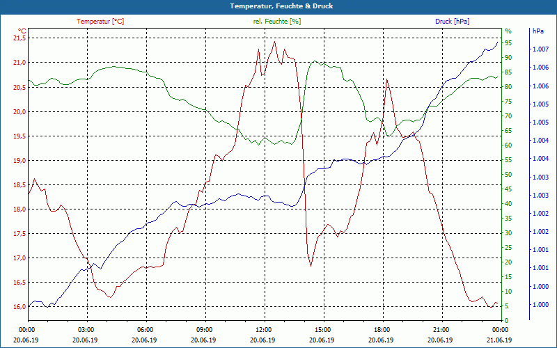Click the blue '1.007' pressure axis value

[x=540, y=49]
